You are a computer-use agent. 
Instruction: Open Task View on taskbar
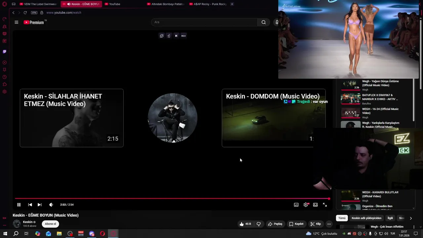(x=26, y=234)
